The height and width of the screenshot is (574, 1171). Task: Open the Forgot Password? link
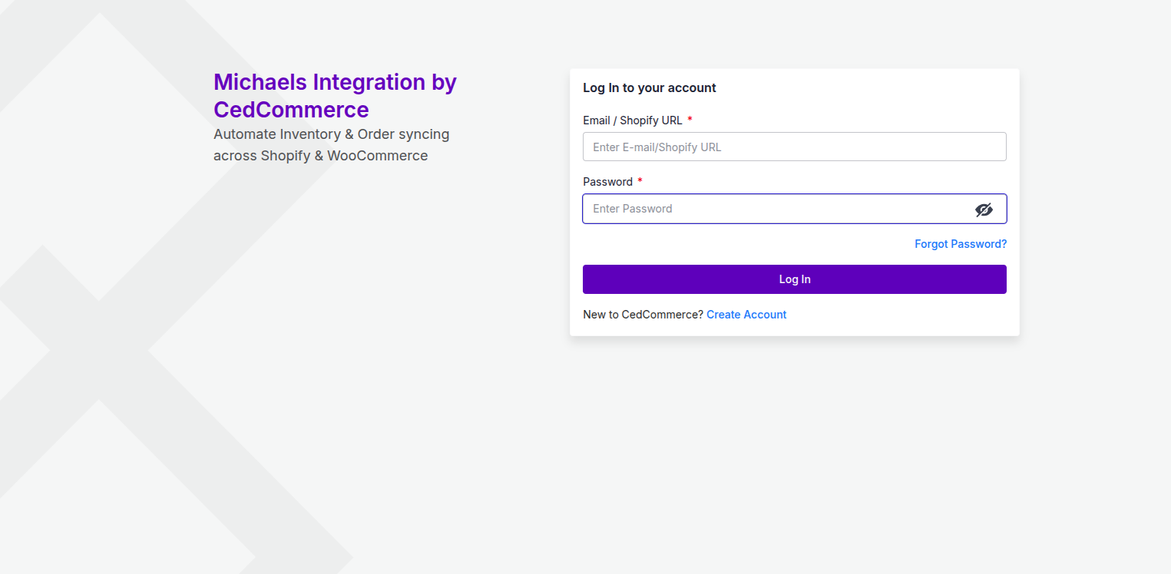coord(960,244)
